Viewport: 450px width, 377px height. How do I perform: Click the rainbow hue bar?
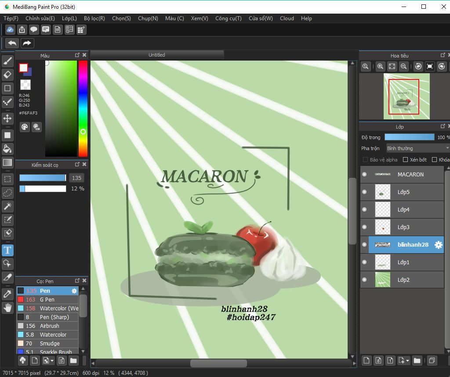[83, 108]
